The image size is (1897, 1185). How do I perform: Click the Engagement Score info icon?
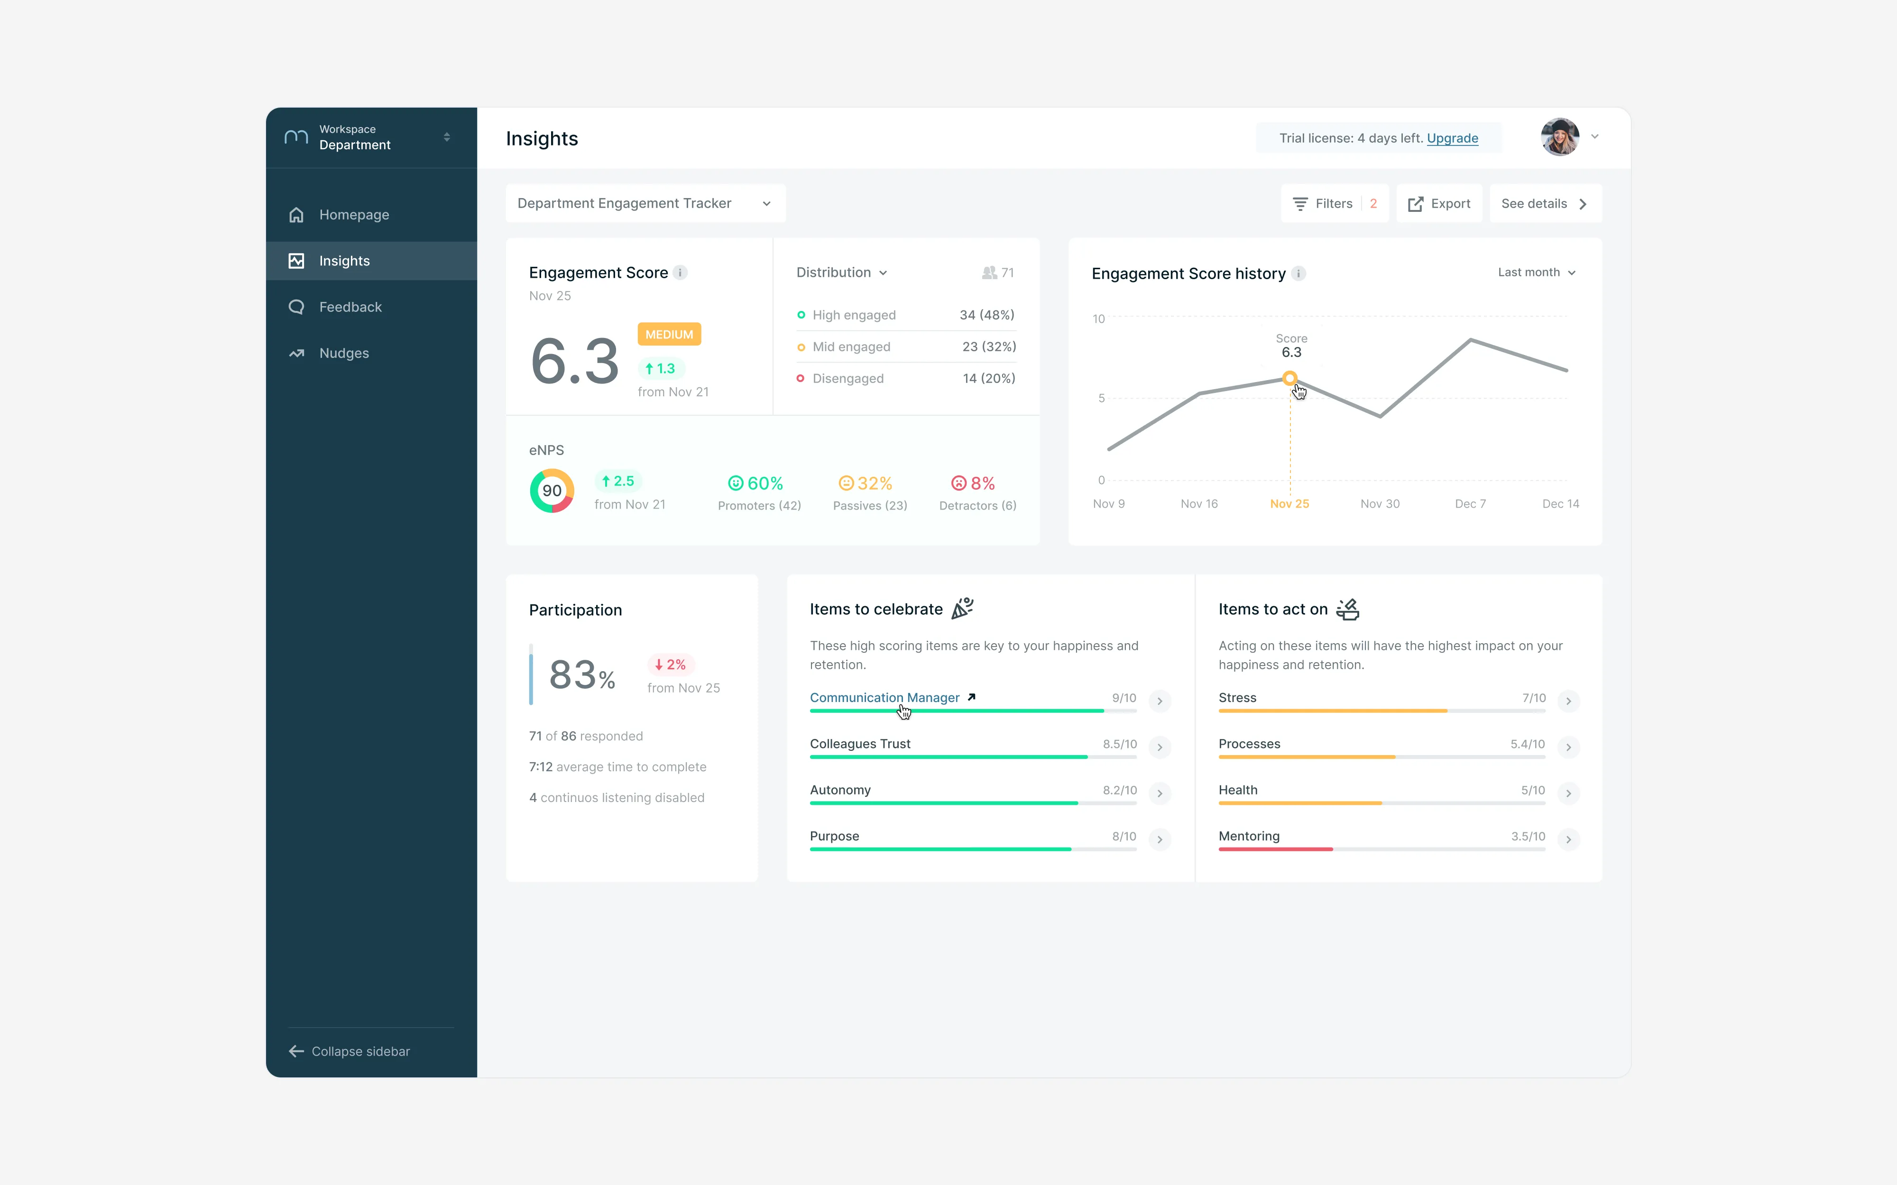pos(681,273)
